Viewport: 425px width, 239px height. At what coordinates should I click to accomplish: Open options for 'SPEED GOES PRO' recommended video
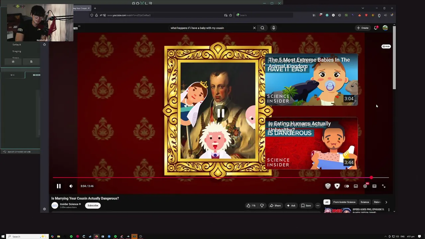tap(389, 210)
